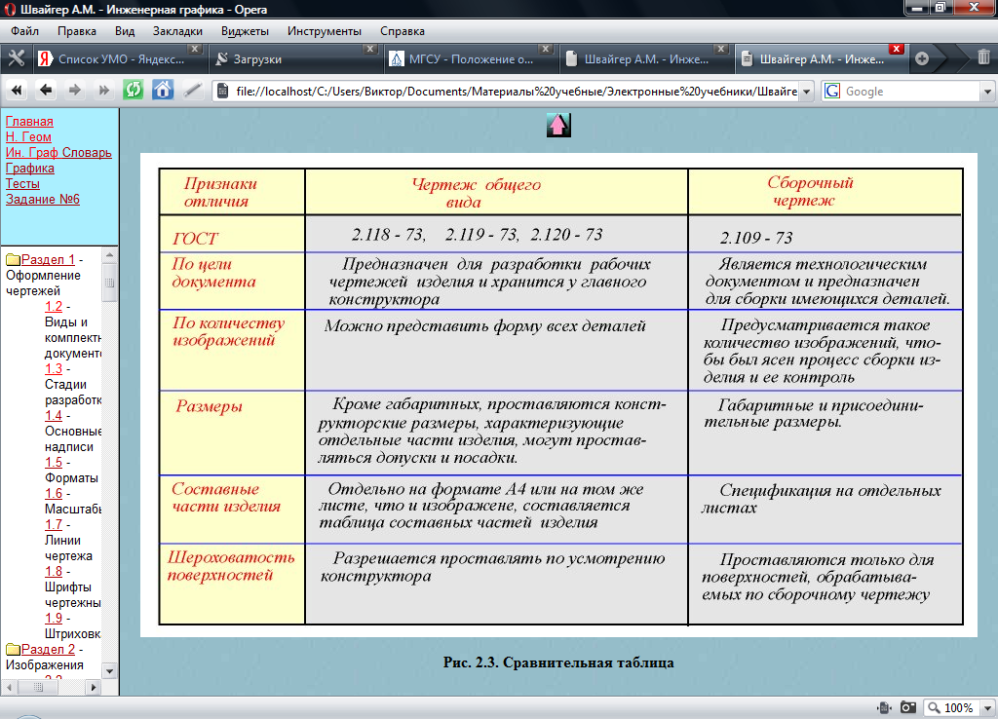Click the sidebar vertical scrollbar thumb

tap(109, 282)
